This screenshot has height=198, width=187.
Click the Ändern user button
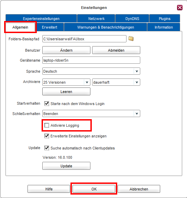pos(66,50)
